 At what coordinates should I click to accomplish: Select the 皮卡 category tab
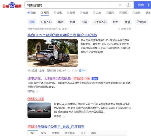click(83, 133)
